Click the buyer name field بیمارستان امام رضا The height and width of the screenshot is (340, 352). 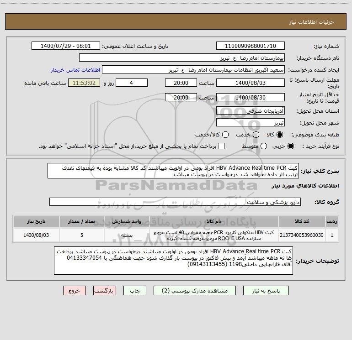(x=182, y=58)
